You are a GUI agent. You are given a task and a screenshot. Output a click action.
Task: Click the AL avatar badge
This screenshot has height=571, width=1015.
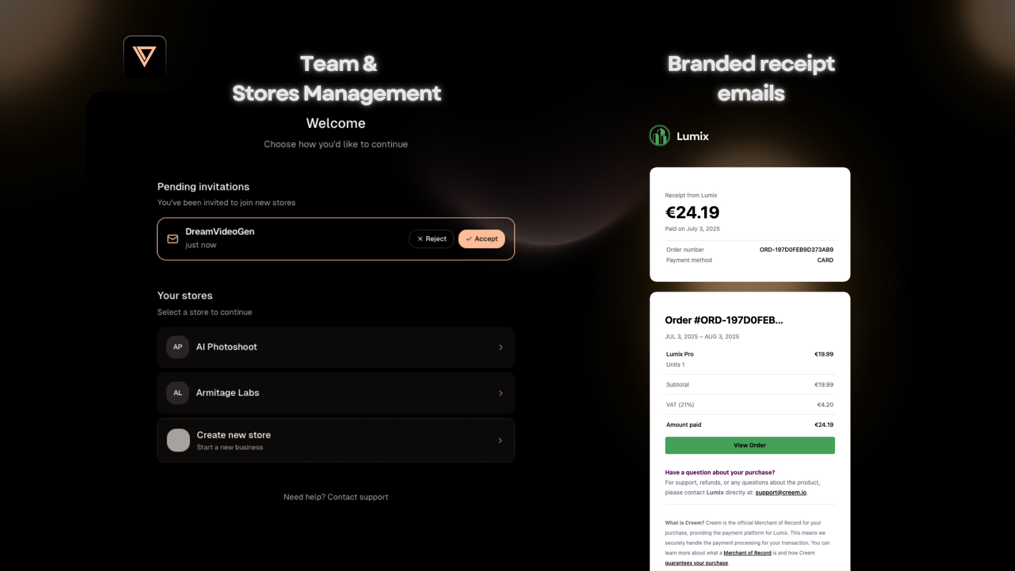[178, 393]
